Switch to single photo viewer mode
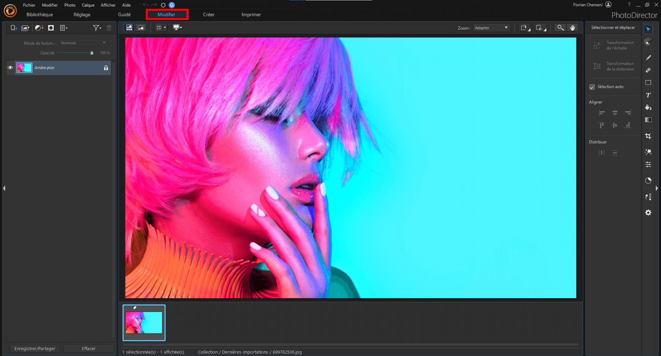The image size is (661, 356). coord(141,28)
